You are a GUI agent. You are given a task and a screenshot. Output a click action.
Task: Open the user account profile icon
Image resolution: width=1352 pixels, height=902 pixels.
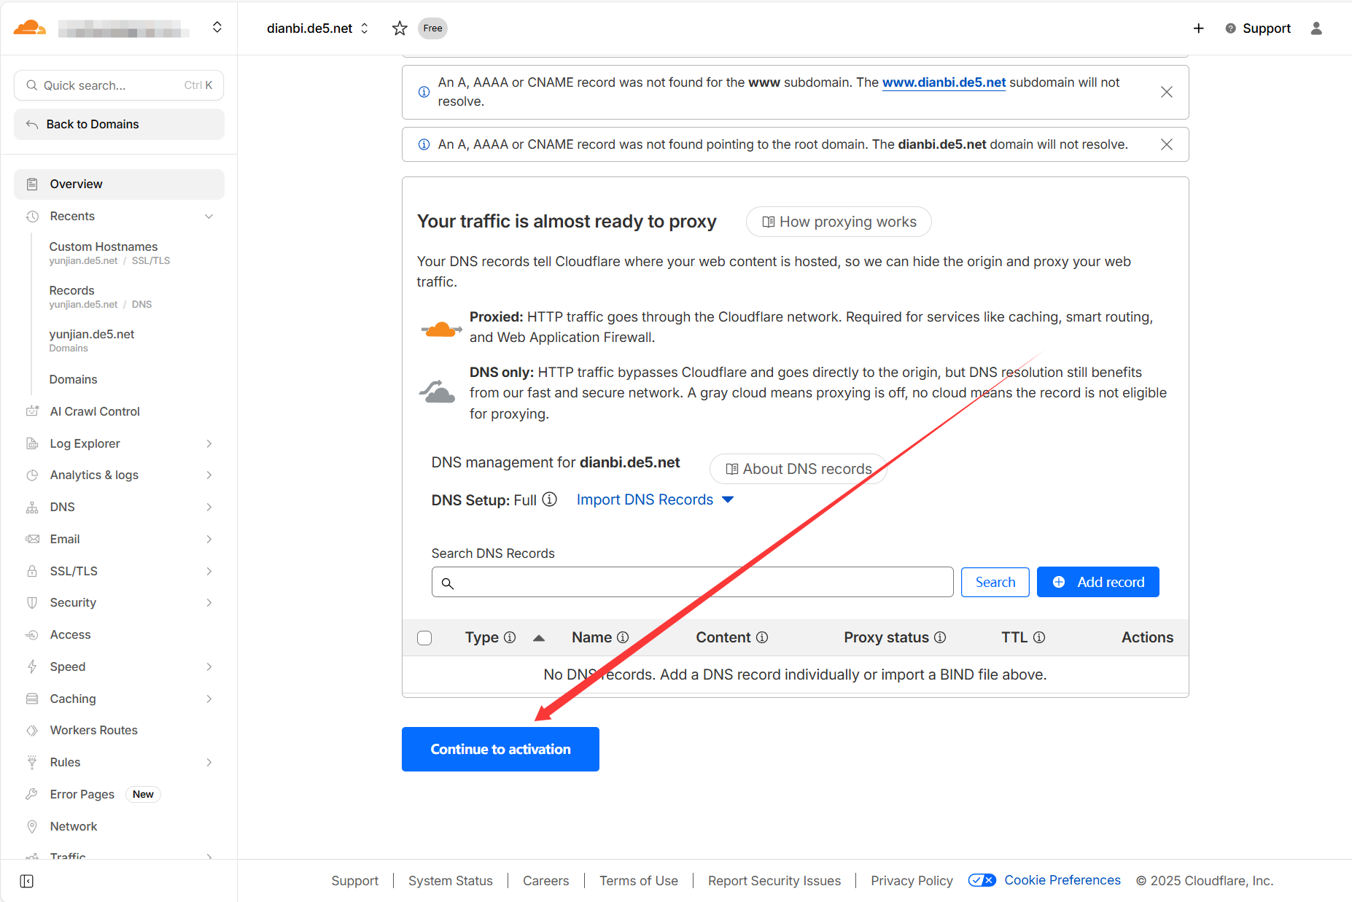coord(1316,28)
